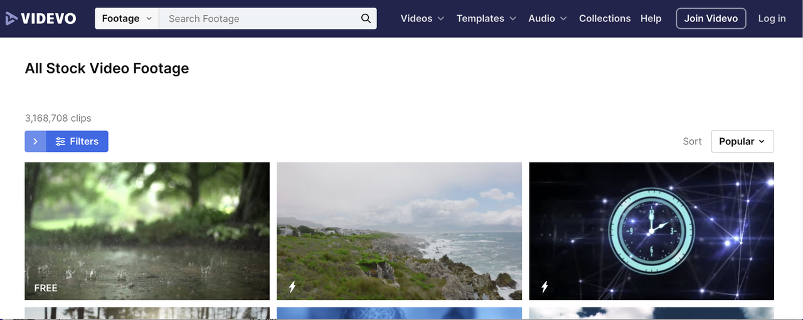Focus the Search Footage input field
Viewport: 803px width, 320px height.
click(x=260, y=19)
